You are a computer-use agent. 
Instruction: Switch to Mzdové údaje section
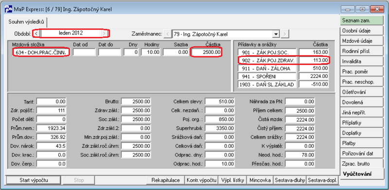coord(361,41)
